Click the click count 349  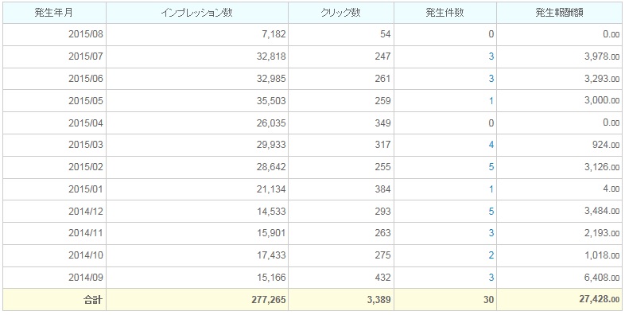(x=383, y=122)
